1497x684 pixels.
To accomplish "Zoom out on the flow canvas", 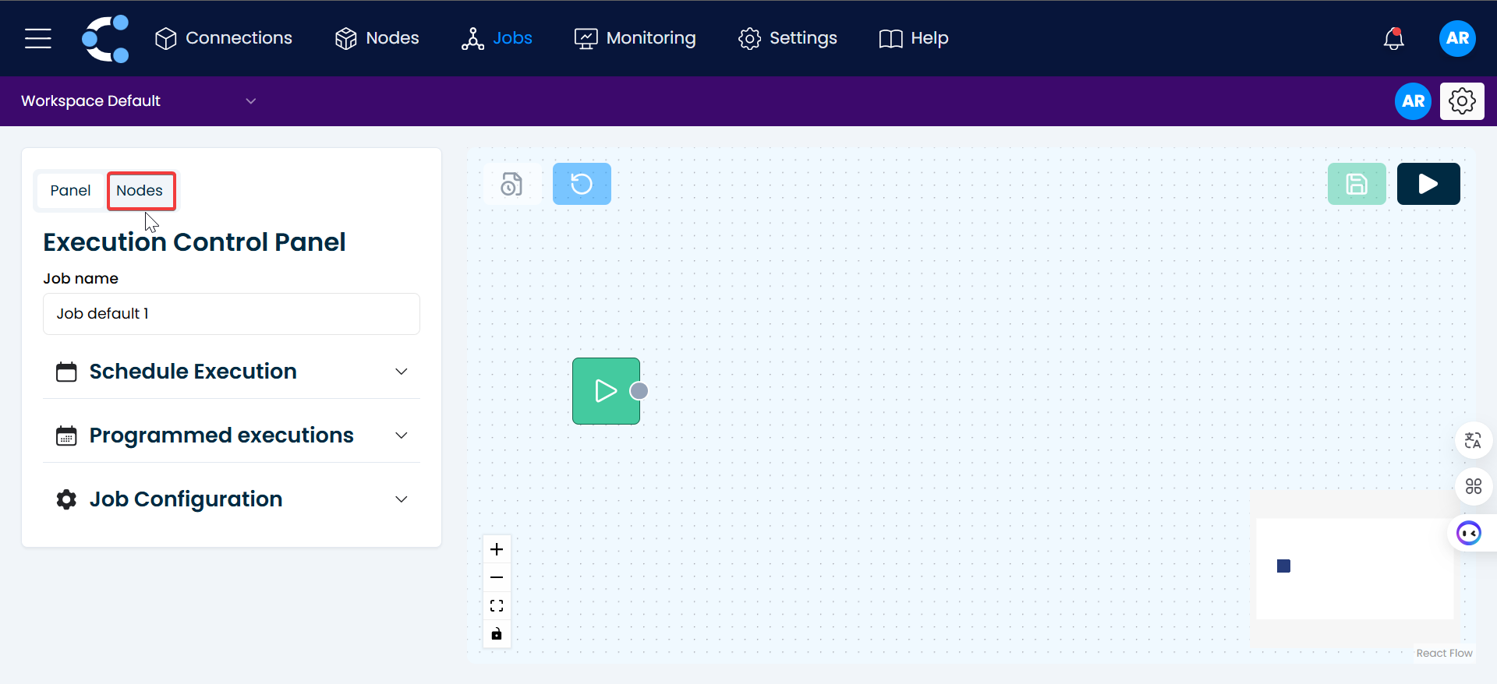I will click(497, 577).
